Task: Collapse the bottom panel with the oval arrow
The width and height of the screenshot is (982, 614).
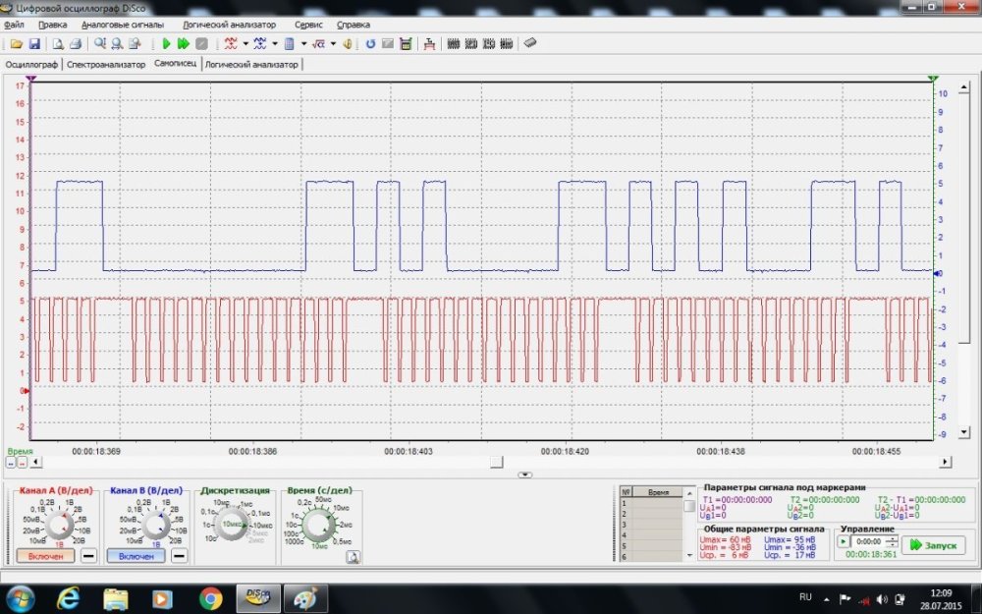Action: click(525, 474)
